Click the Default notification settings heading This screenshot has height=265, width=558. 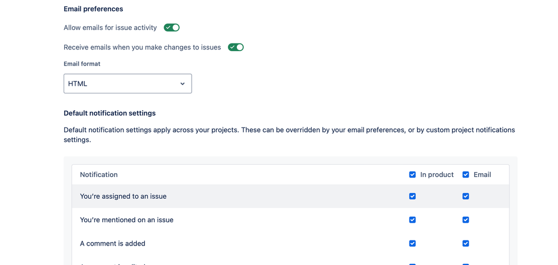click(109, 113)
